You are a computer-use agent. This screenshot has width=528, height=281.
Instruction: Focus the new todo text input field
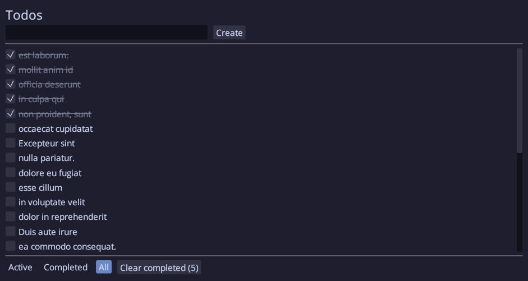pyautogui.click(x=107, y=33)
